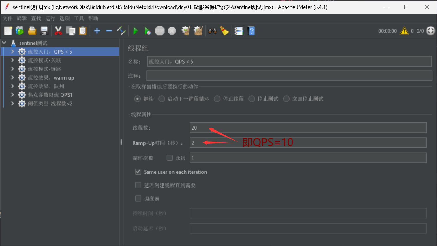The height and width of the screenshot is (246, 437).
Task: Click the 注释 comments input field
Action: coord(289,76)
